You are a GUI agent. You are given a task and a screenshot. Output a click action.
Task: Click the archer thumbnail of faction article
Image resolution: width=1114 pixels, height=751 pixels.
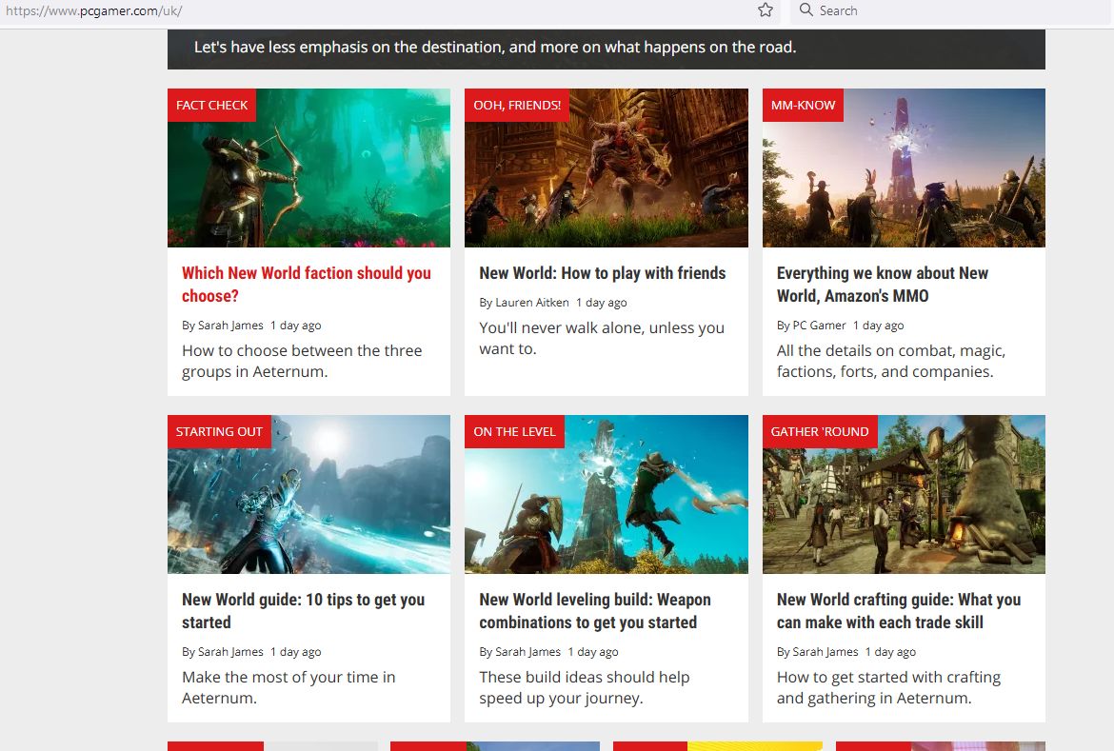tap(309, 168)
